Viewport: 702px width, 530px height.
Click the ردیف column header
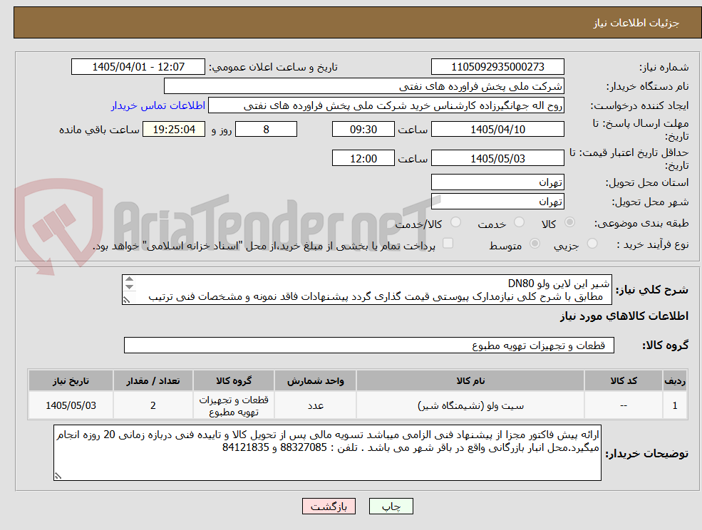click(x=675, y=381)
